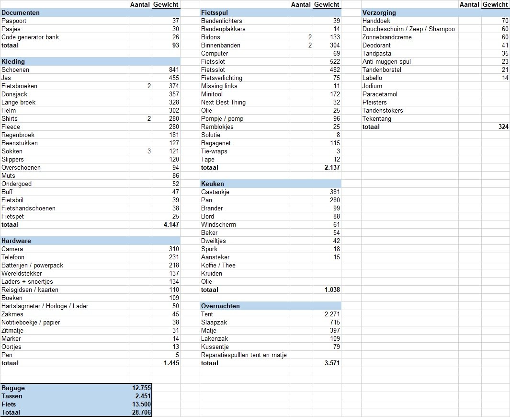Click the Schoenen weight value 841

tap(173, 70)
